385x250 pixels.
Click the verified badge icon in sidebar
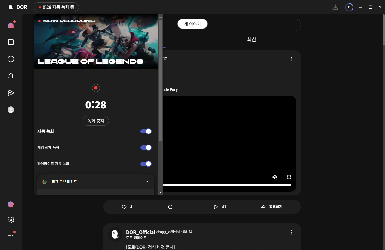coord(11,204)
